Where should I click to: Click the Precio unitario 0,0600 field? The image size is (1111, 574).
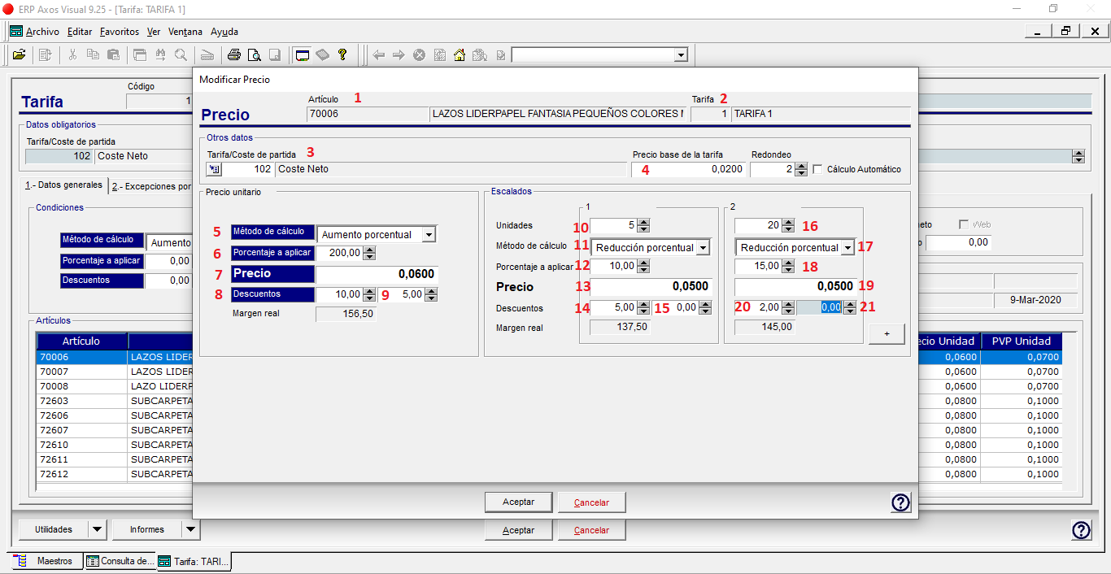click(x=377, y=274)
